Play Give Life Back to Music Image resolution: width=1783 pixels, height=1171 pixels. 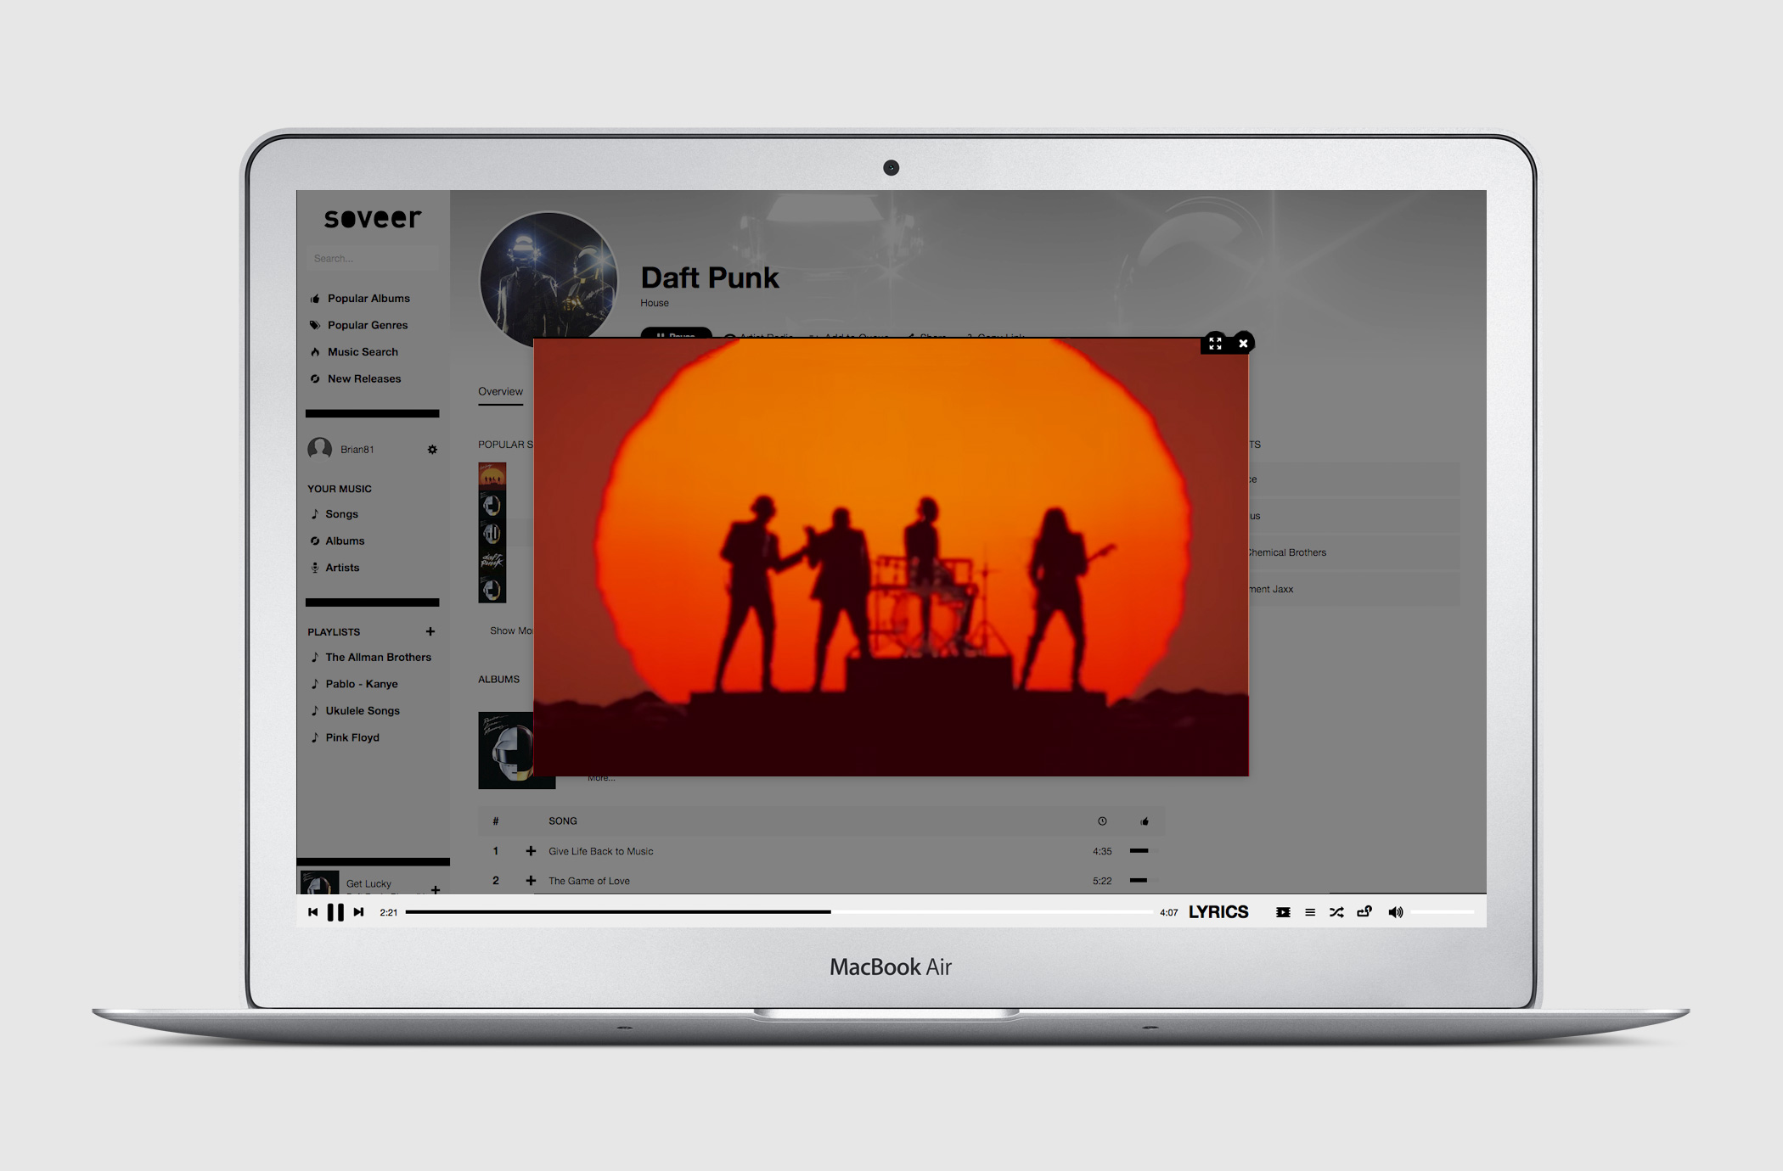[x=601, y=851]
